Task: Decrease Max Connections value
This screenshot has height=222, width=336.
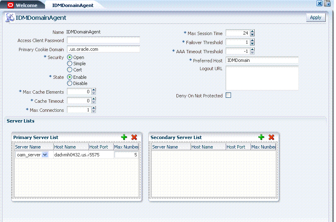Action: 94,111
